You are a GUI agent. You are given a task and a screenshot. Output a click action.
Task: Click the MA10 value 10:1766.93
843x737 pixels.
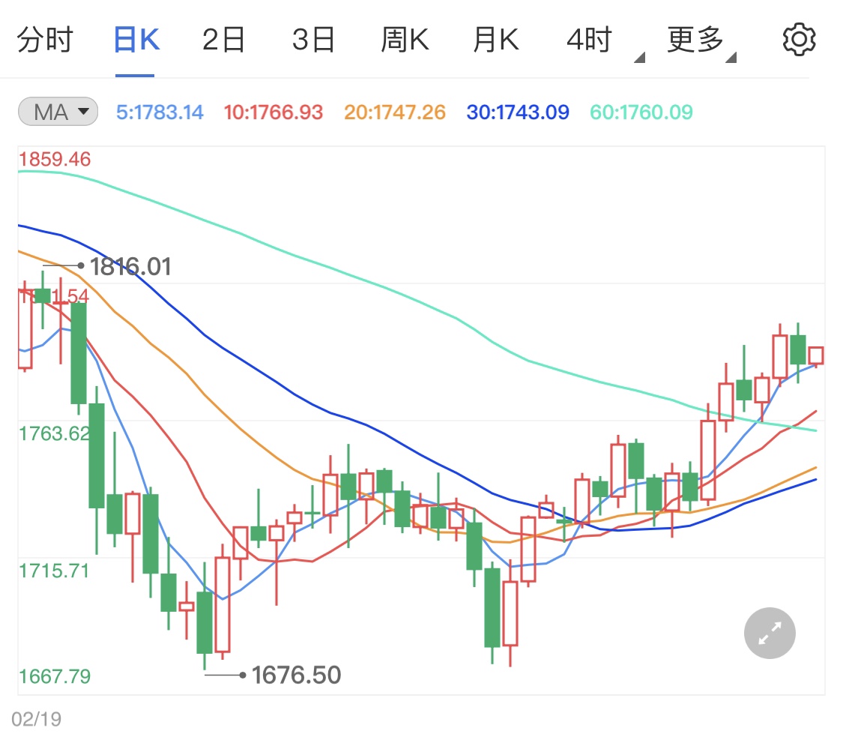pyautogui.click(x=273, y=112)
